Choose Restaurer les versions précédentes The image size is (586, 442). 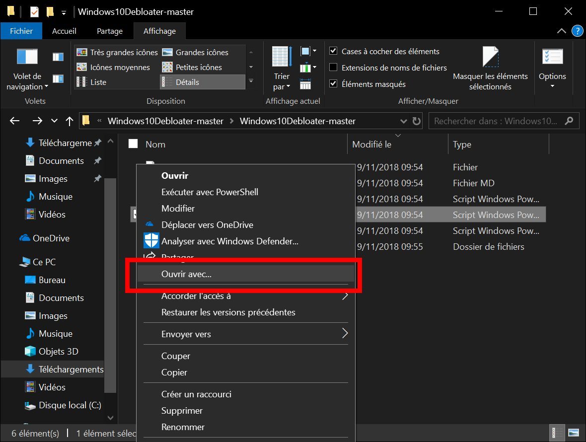click(x=246, y=312)
